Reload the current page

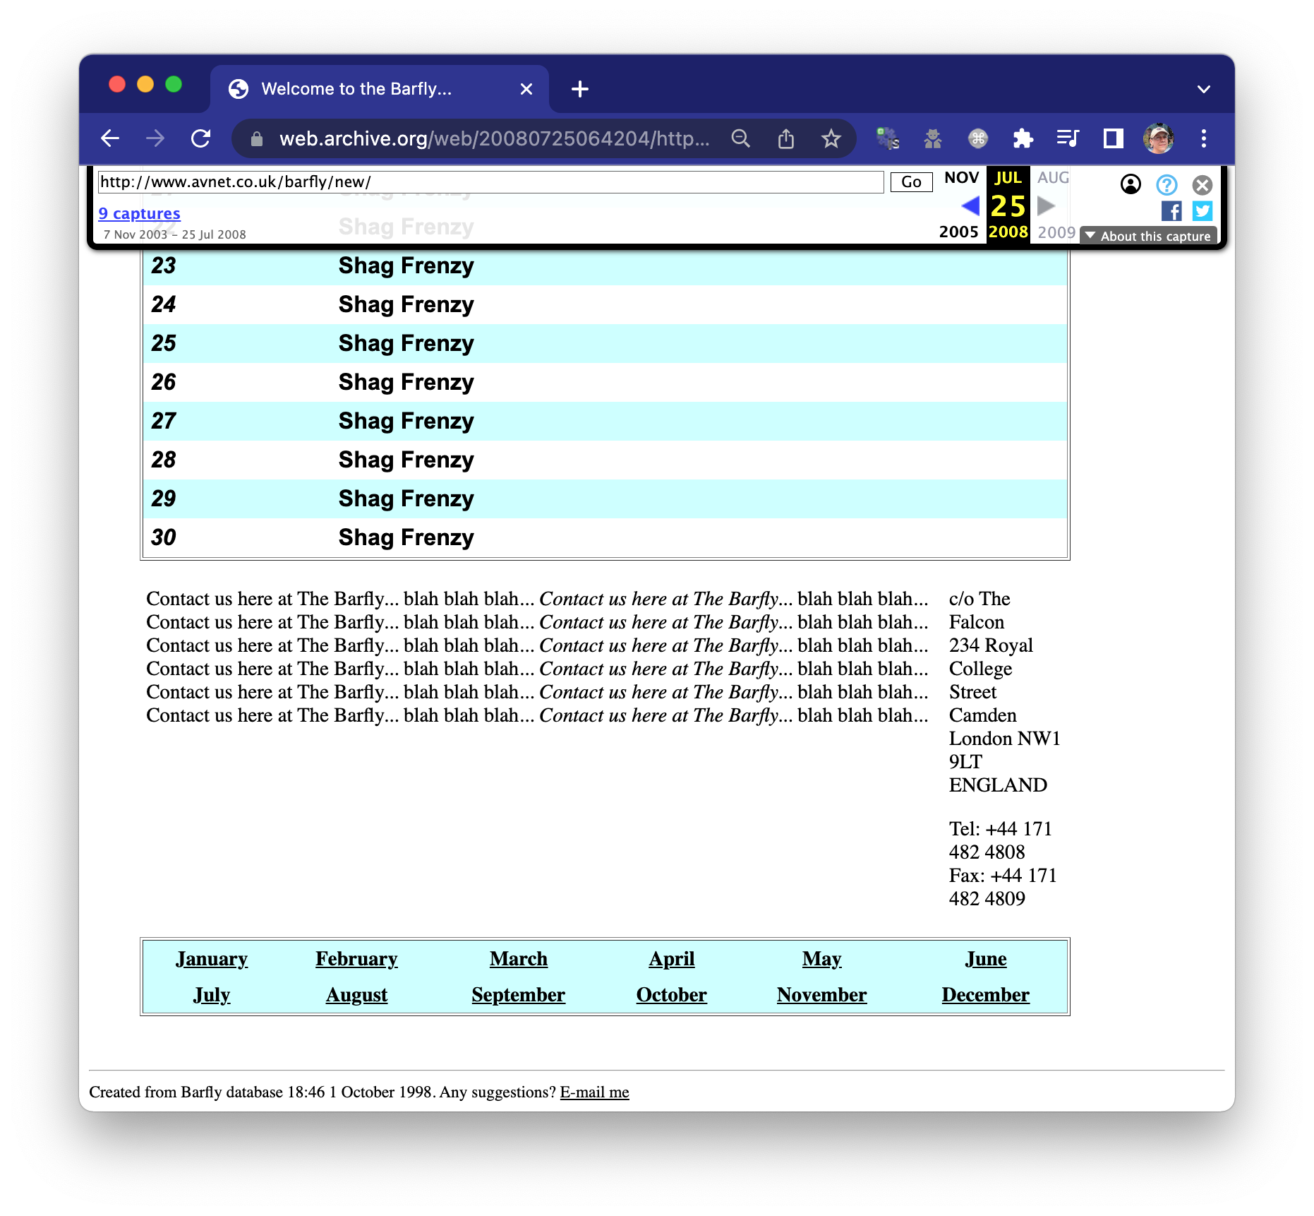click(x=201, y=138)
